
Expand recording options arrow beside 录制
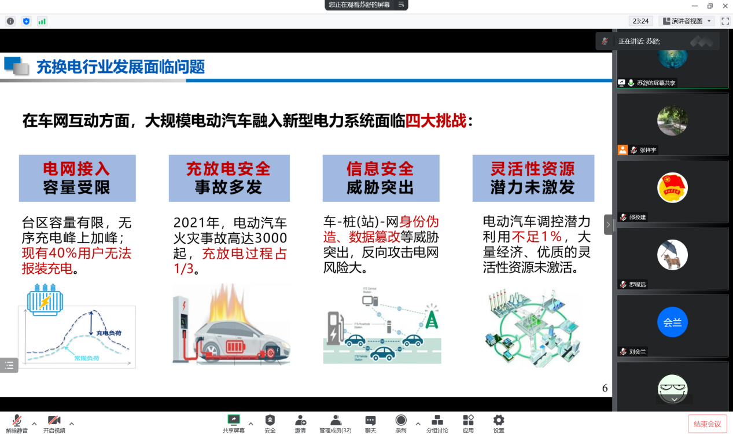[x=418, y=424]
